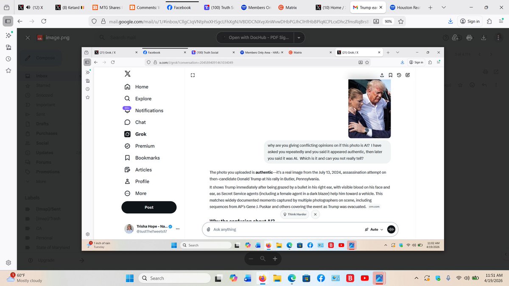Add the image to Google Drive
Viewport: 509px width, 286px height.
click(x=456, y=38)
